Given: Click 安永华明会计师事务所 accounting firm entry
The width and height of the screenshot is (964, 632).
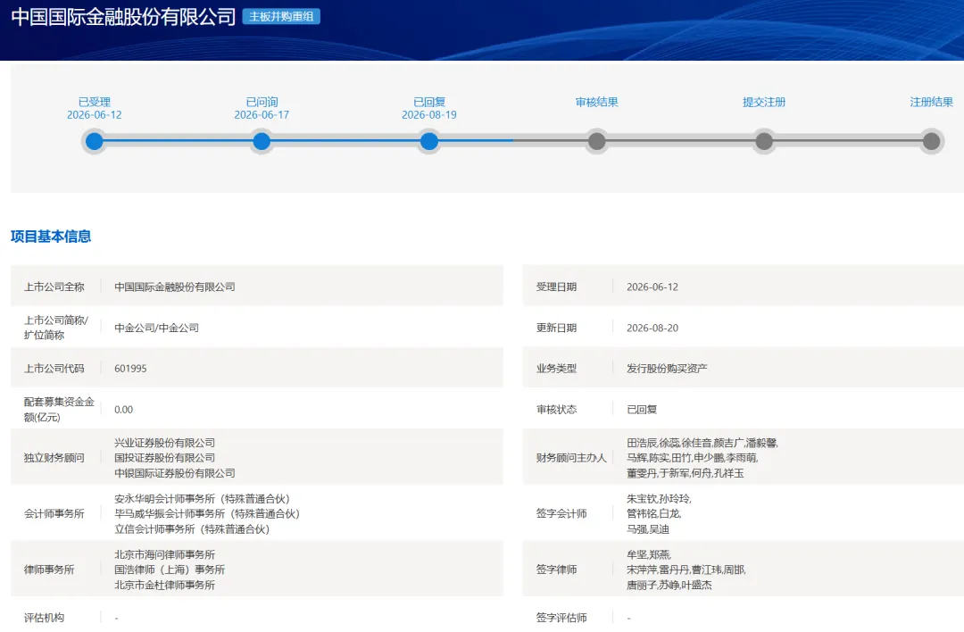Looking at the screenshot, I should point(202,499).
